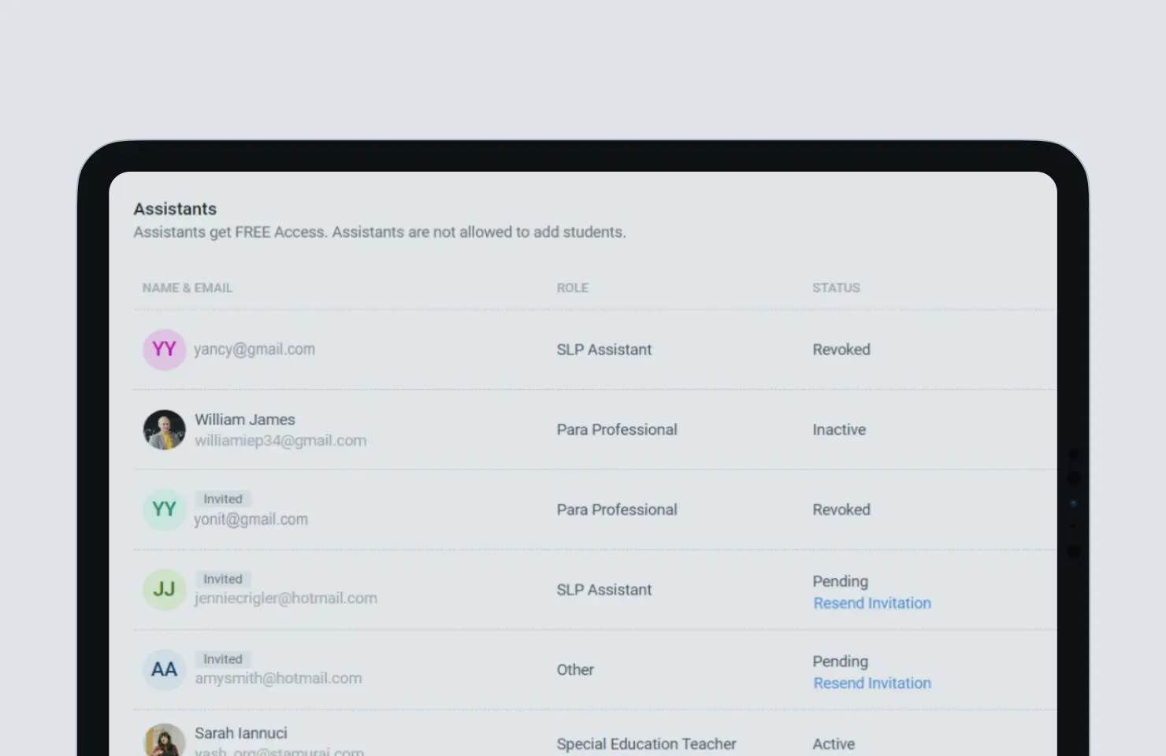The height and width of the screenshot is (756, 1166).
Task: Open Sarah Iannuci's profile photo
Action: (164, 740)
